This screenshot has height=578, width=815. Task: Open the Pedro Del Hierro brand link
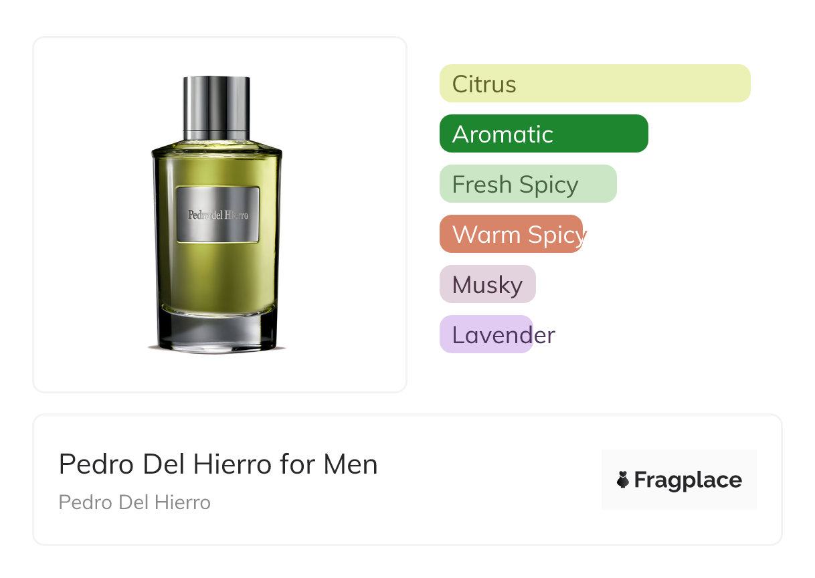pos(134,502)
